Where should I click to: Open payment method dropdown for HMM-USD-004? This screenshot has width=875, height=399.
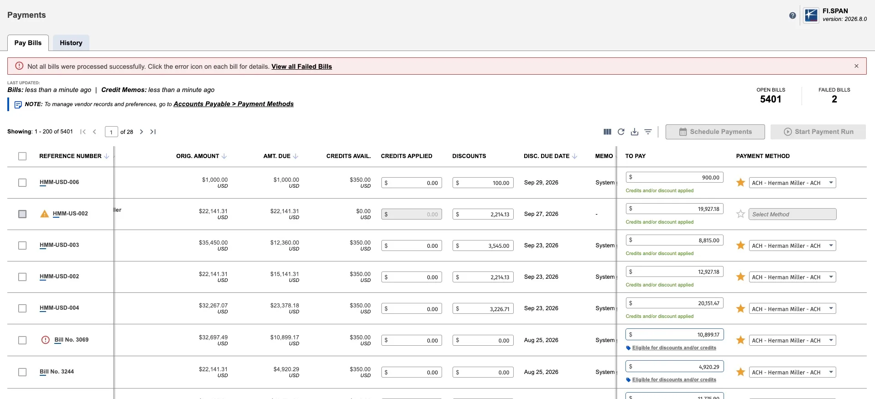click(x=792, y=309)
